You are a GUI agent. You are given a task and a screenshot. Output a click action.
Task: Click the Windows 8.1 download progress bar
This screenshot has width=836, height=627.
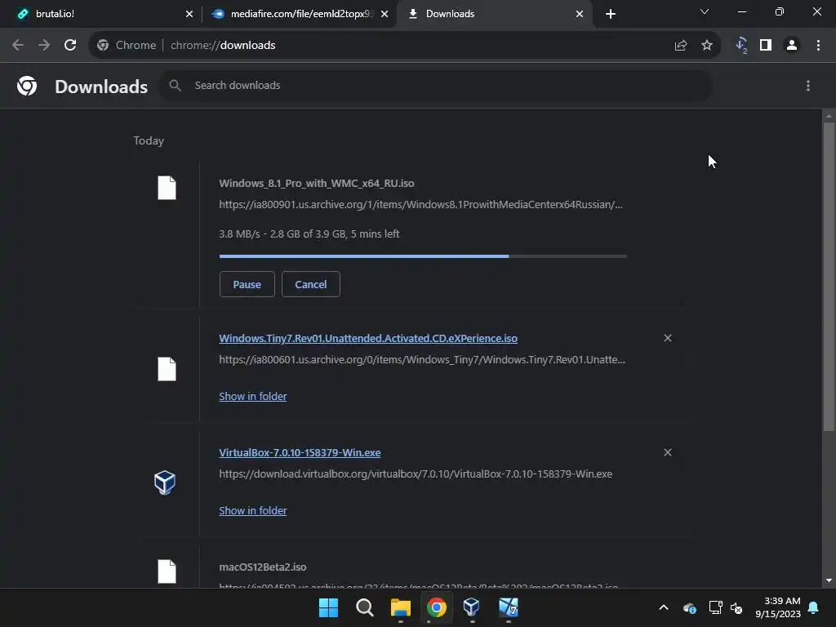(x=423, y=256)
